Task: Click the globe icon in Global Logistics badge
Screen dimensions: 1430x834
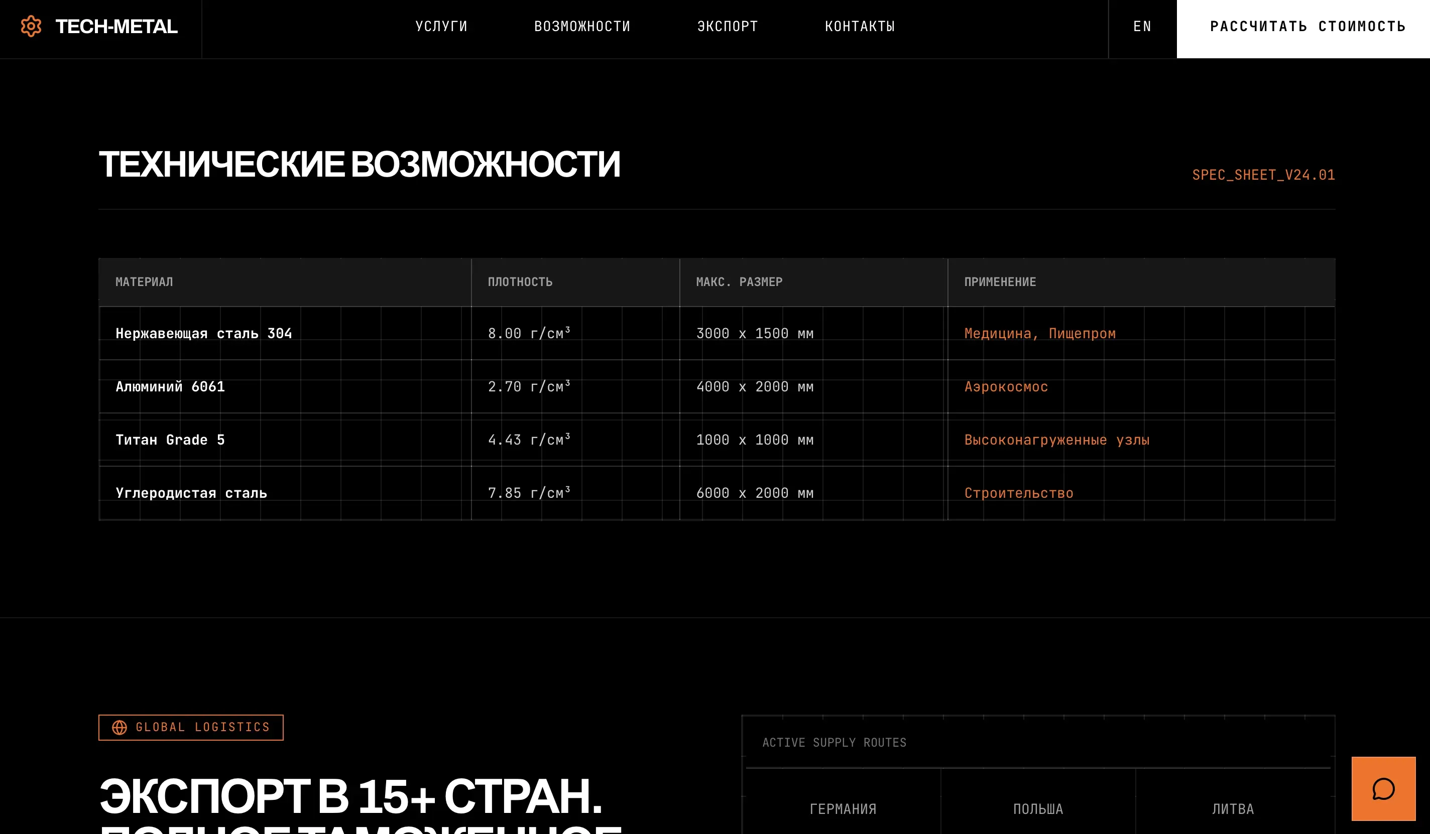Action: point(119,728)
